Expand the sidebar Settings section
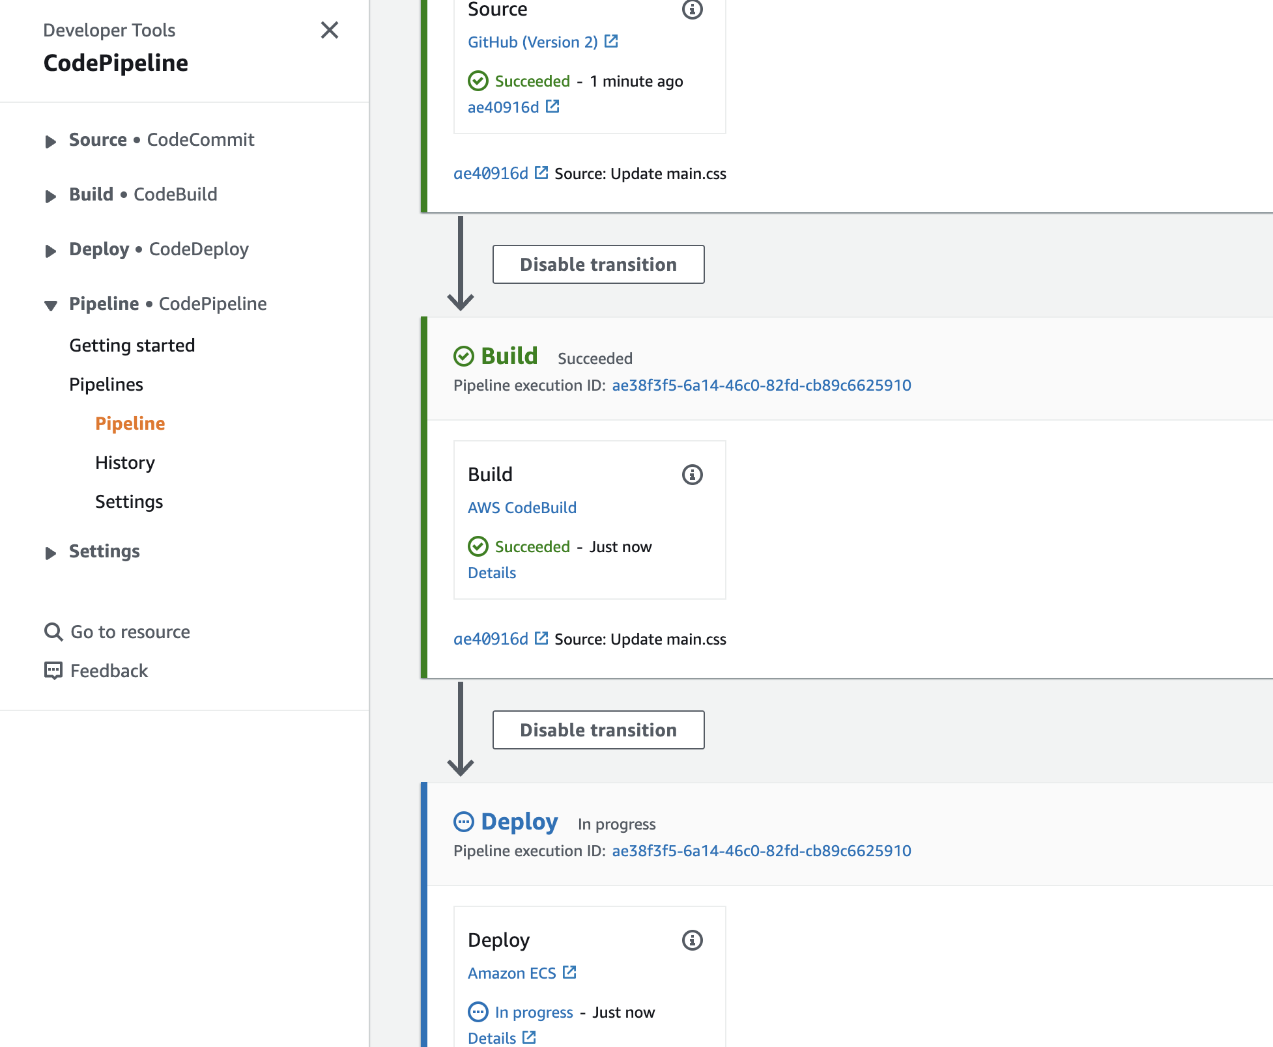Screen dimensions: 1273x1047 (50, 553)
